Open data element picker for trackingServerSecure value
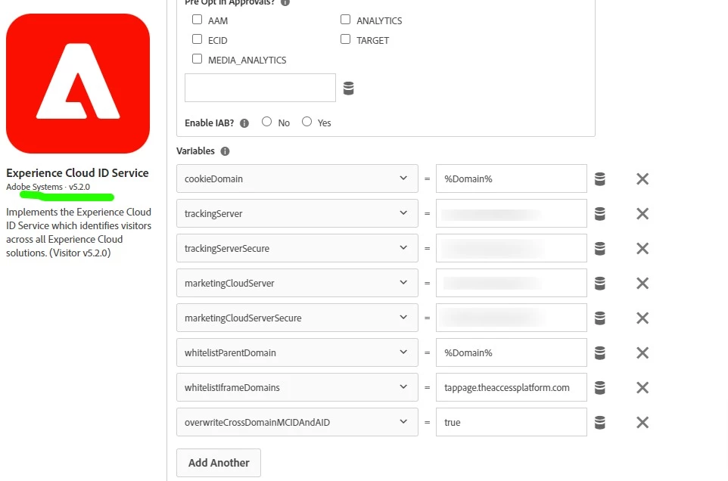 click(600, 249)
